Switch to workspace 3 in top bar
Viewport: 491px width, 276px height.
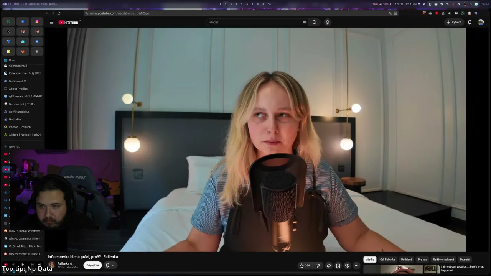(x=231, y=4)
